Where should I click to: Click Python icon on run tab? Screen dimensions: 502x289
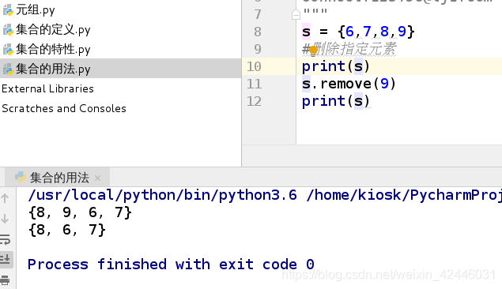[21, 178]
